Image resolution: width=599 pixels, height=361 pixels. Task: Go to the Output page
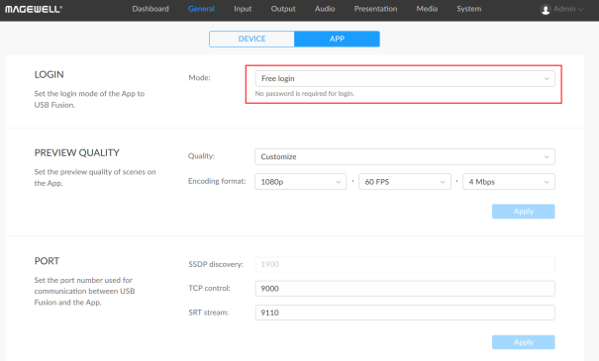coord(283,9)
